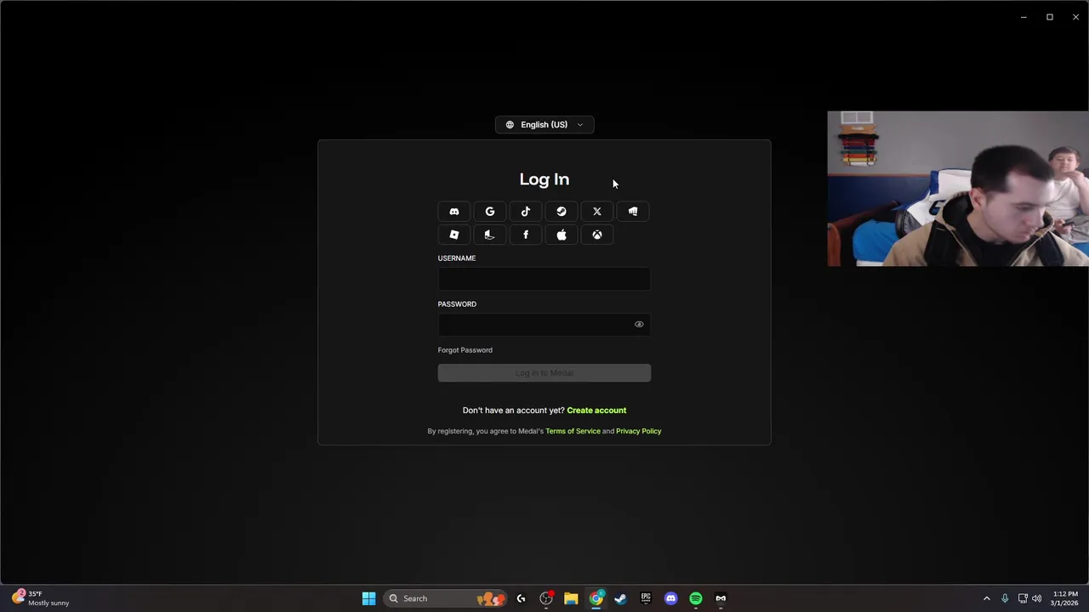Click the Log in to Medal button
Viewport: 1089px width, 612px height.
544,373
